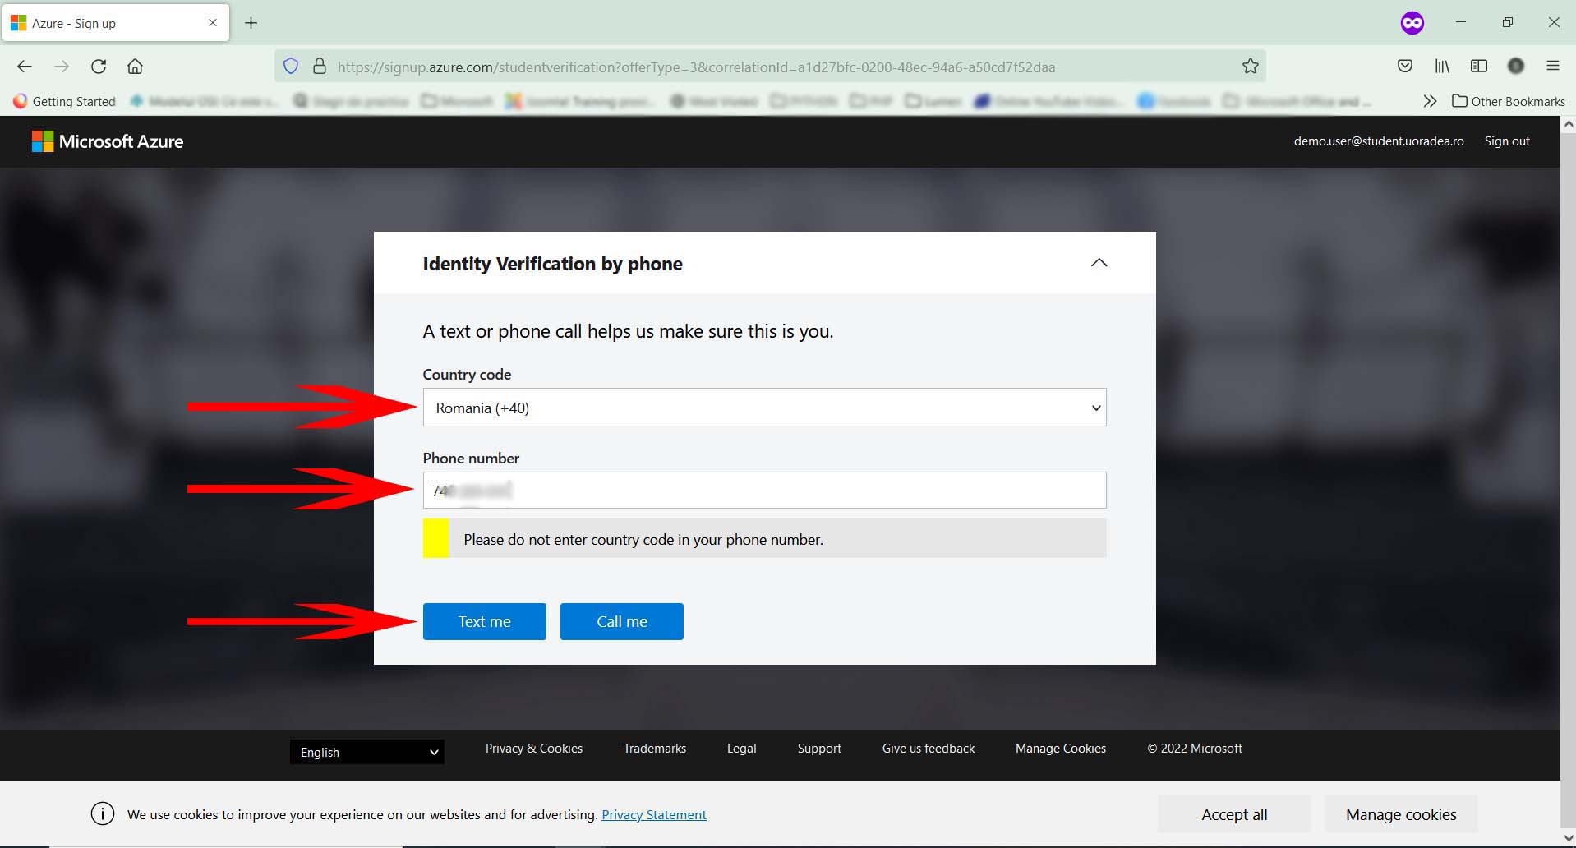Click the address bar URL
This screenshot has height=848, width=1576.
696,67
